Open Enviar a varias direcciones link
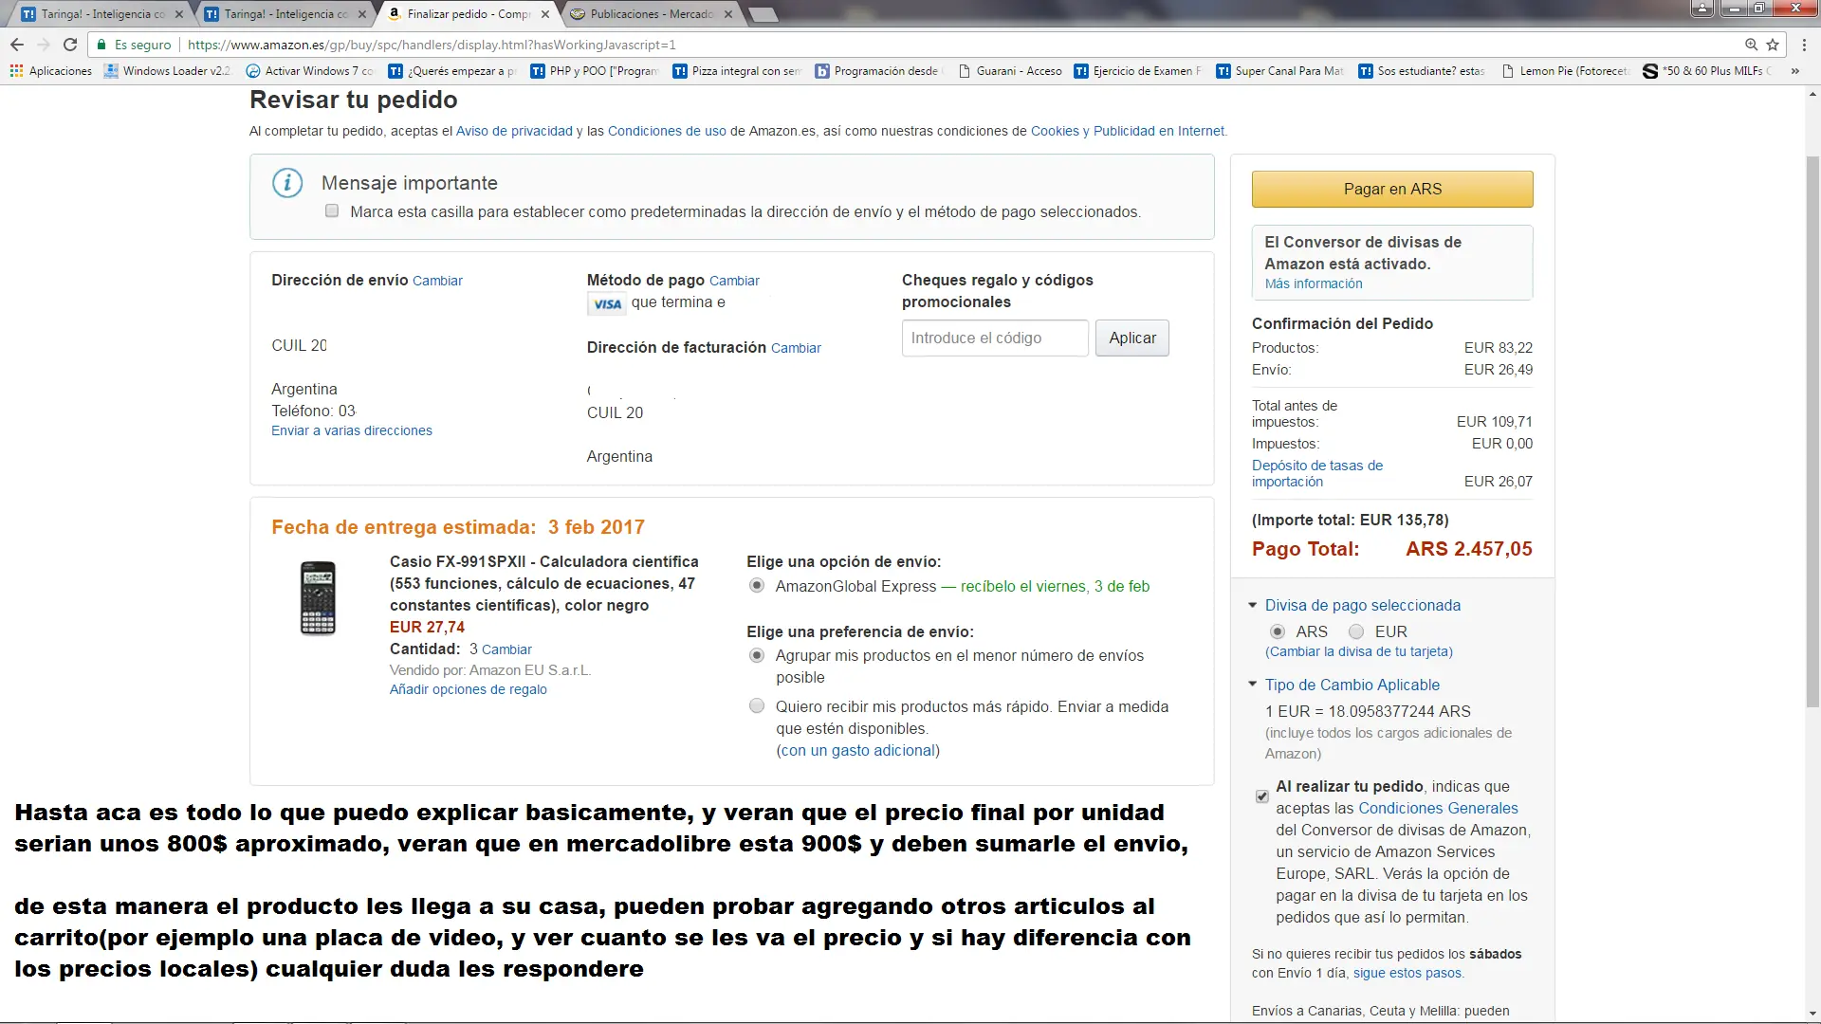This screenshot has height=1024, width=1821. coord(352,430)
